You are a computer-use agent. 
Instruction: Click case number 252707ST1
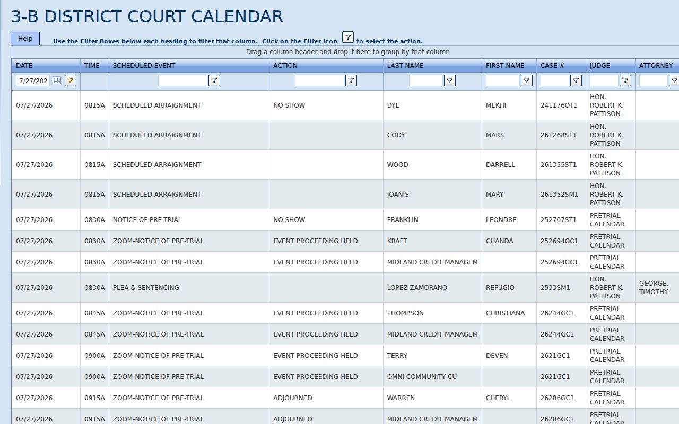pos(559,220)
